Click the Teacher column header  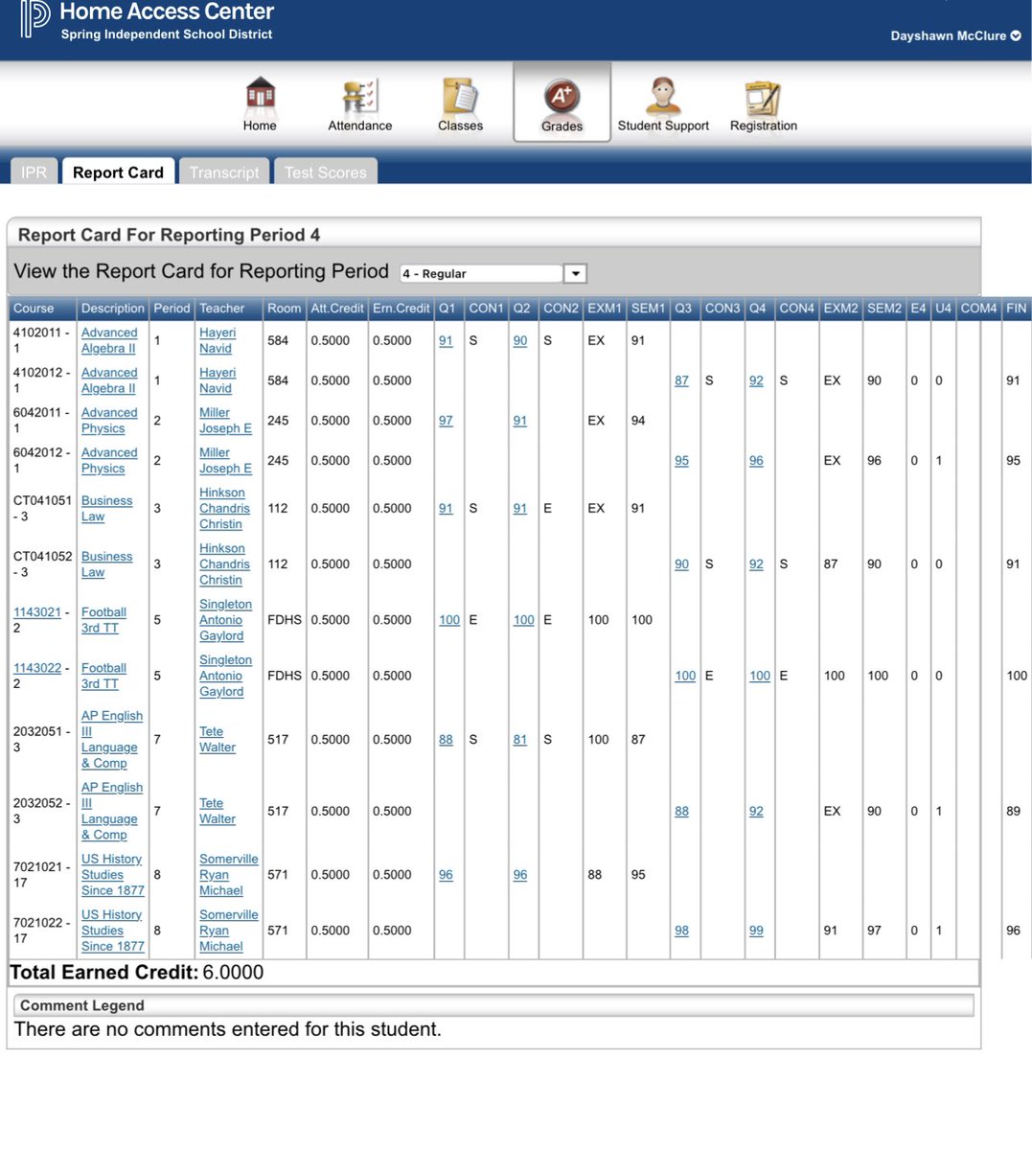(x=229, y=309)
